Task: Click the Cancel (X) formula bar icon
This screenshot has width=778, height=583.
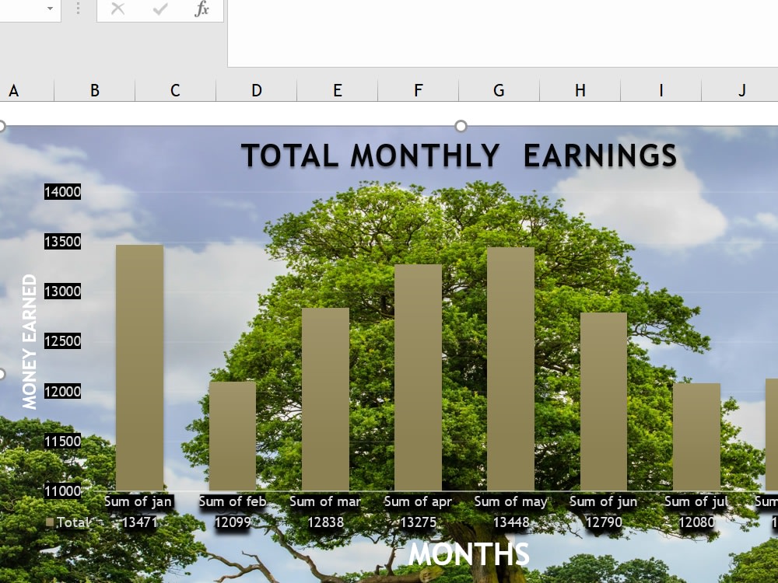Action: [117, 9]
